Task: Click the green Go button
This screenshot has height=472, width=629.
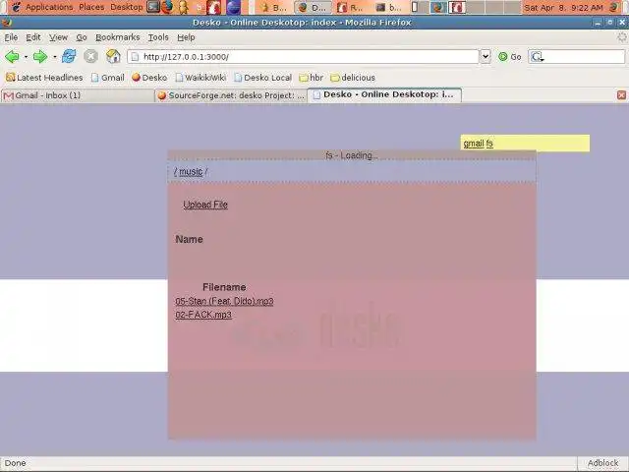Action: (510, 57)
